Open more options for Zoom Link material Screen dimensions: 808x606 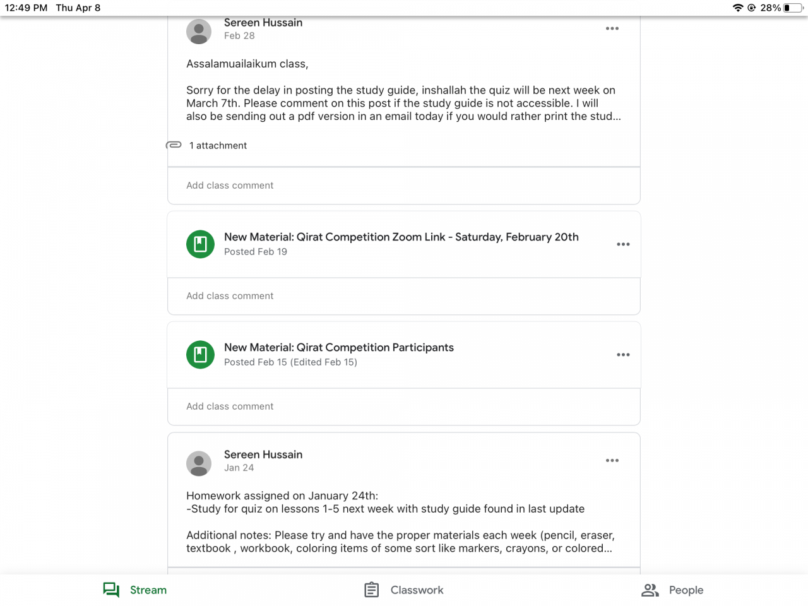[623, 244]
